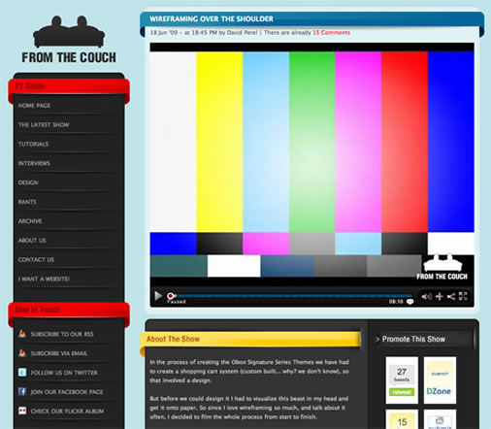Viewport: 491px width, 429px height.
Task: Open the share icon in video player
Action: [451, 296]
